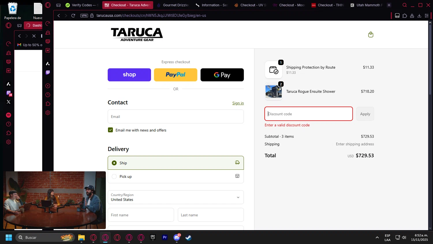Open GX Control in front window sidebar
The image size is (433, 244).
(48, 23)
